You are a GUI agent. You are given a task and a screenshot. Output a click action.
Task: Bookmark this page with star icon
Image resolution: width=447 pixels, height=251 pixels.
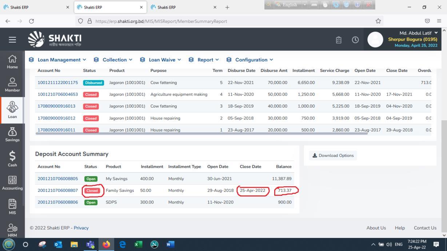pos(378,21)
